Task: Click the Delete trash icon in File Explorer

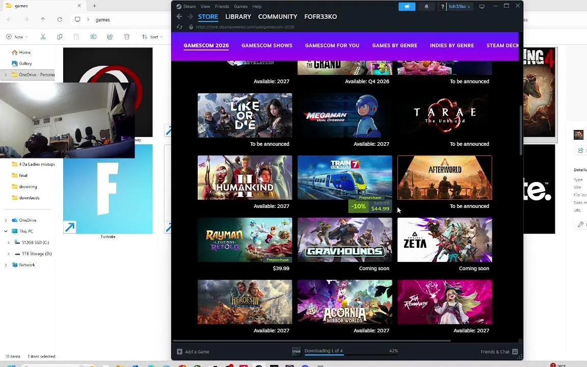Action: [x=127, y=37]
